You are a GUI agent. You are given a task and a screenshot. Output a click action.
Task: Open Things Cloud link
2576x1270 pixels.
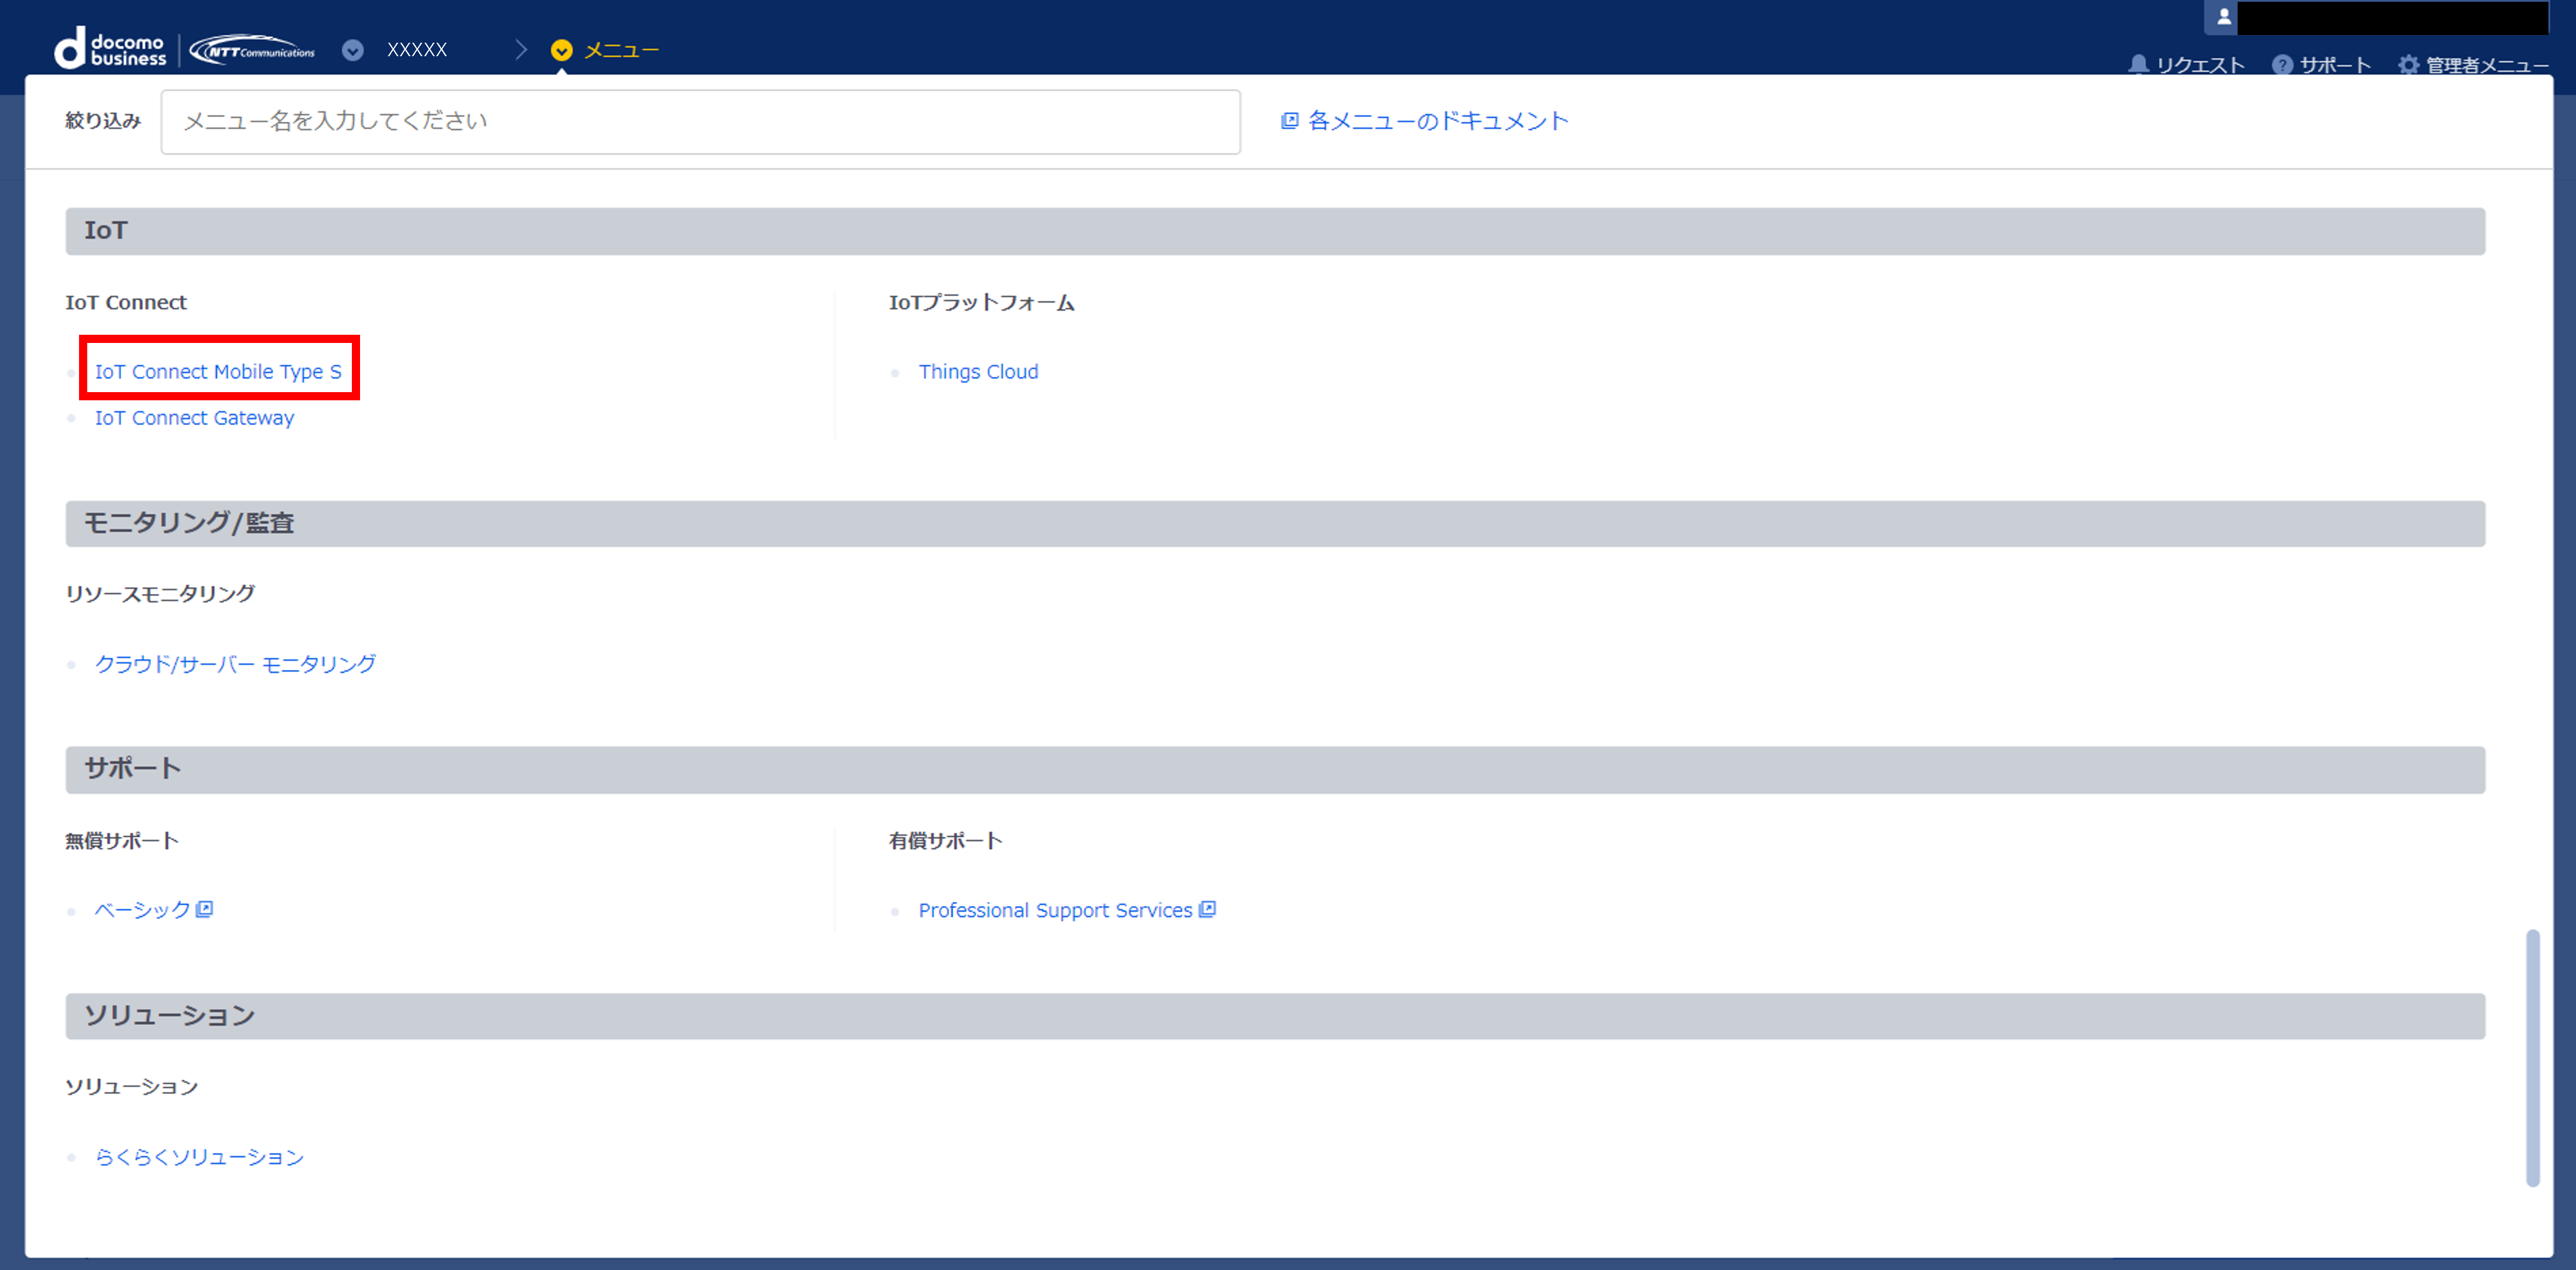tap(978, 372)
